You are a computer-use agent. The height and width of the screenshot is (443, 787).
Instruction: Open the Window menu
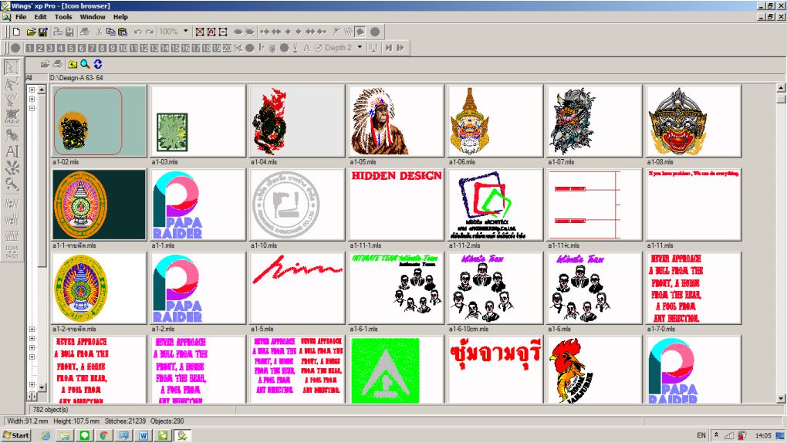point(93,16)
